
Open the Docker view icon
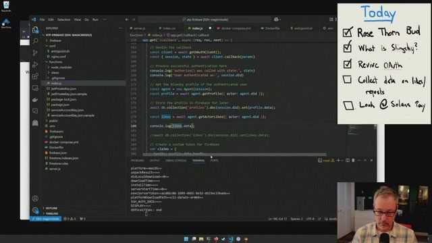[x=35, y=100]
